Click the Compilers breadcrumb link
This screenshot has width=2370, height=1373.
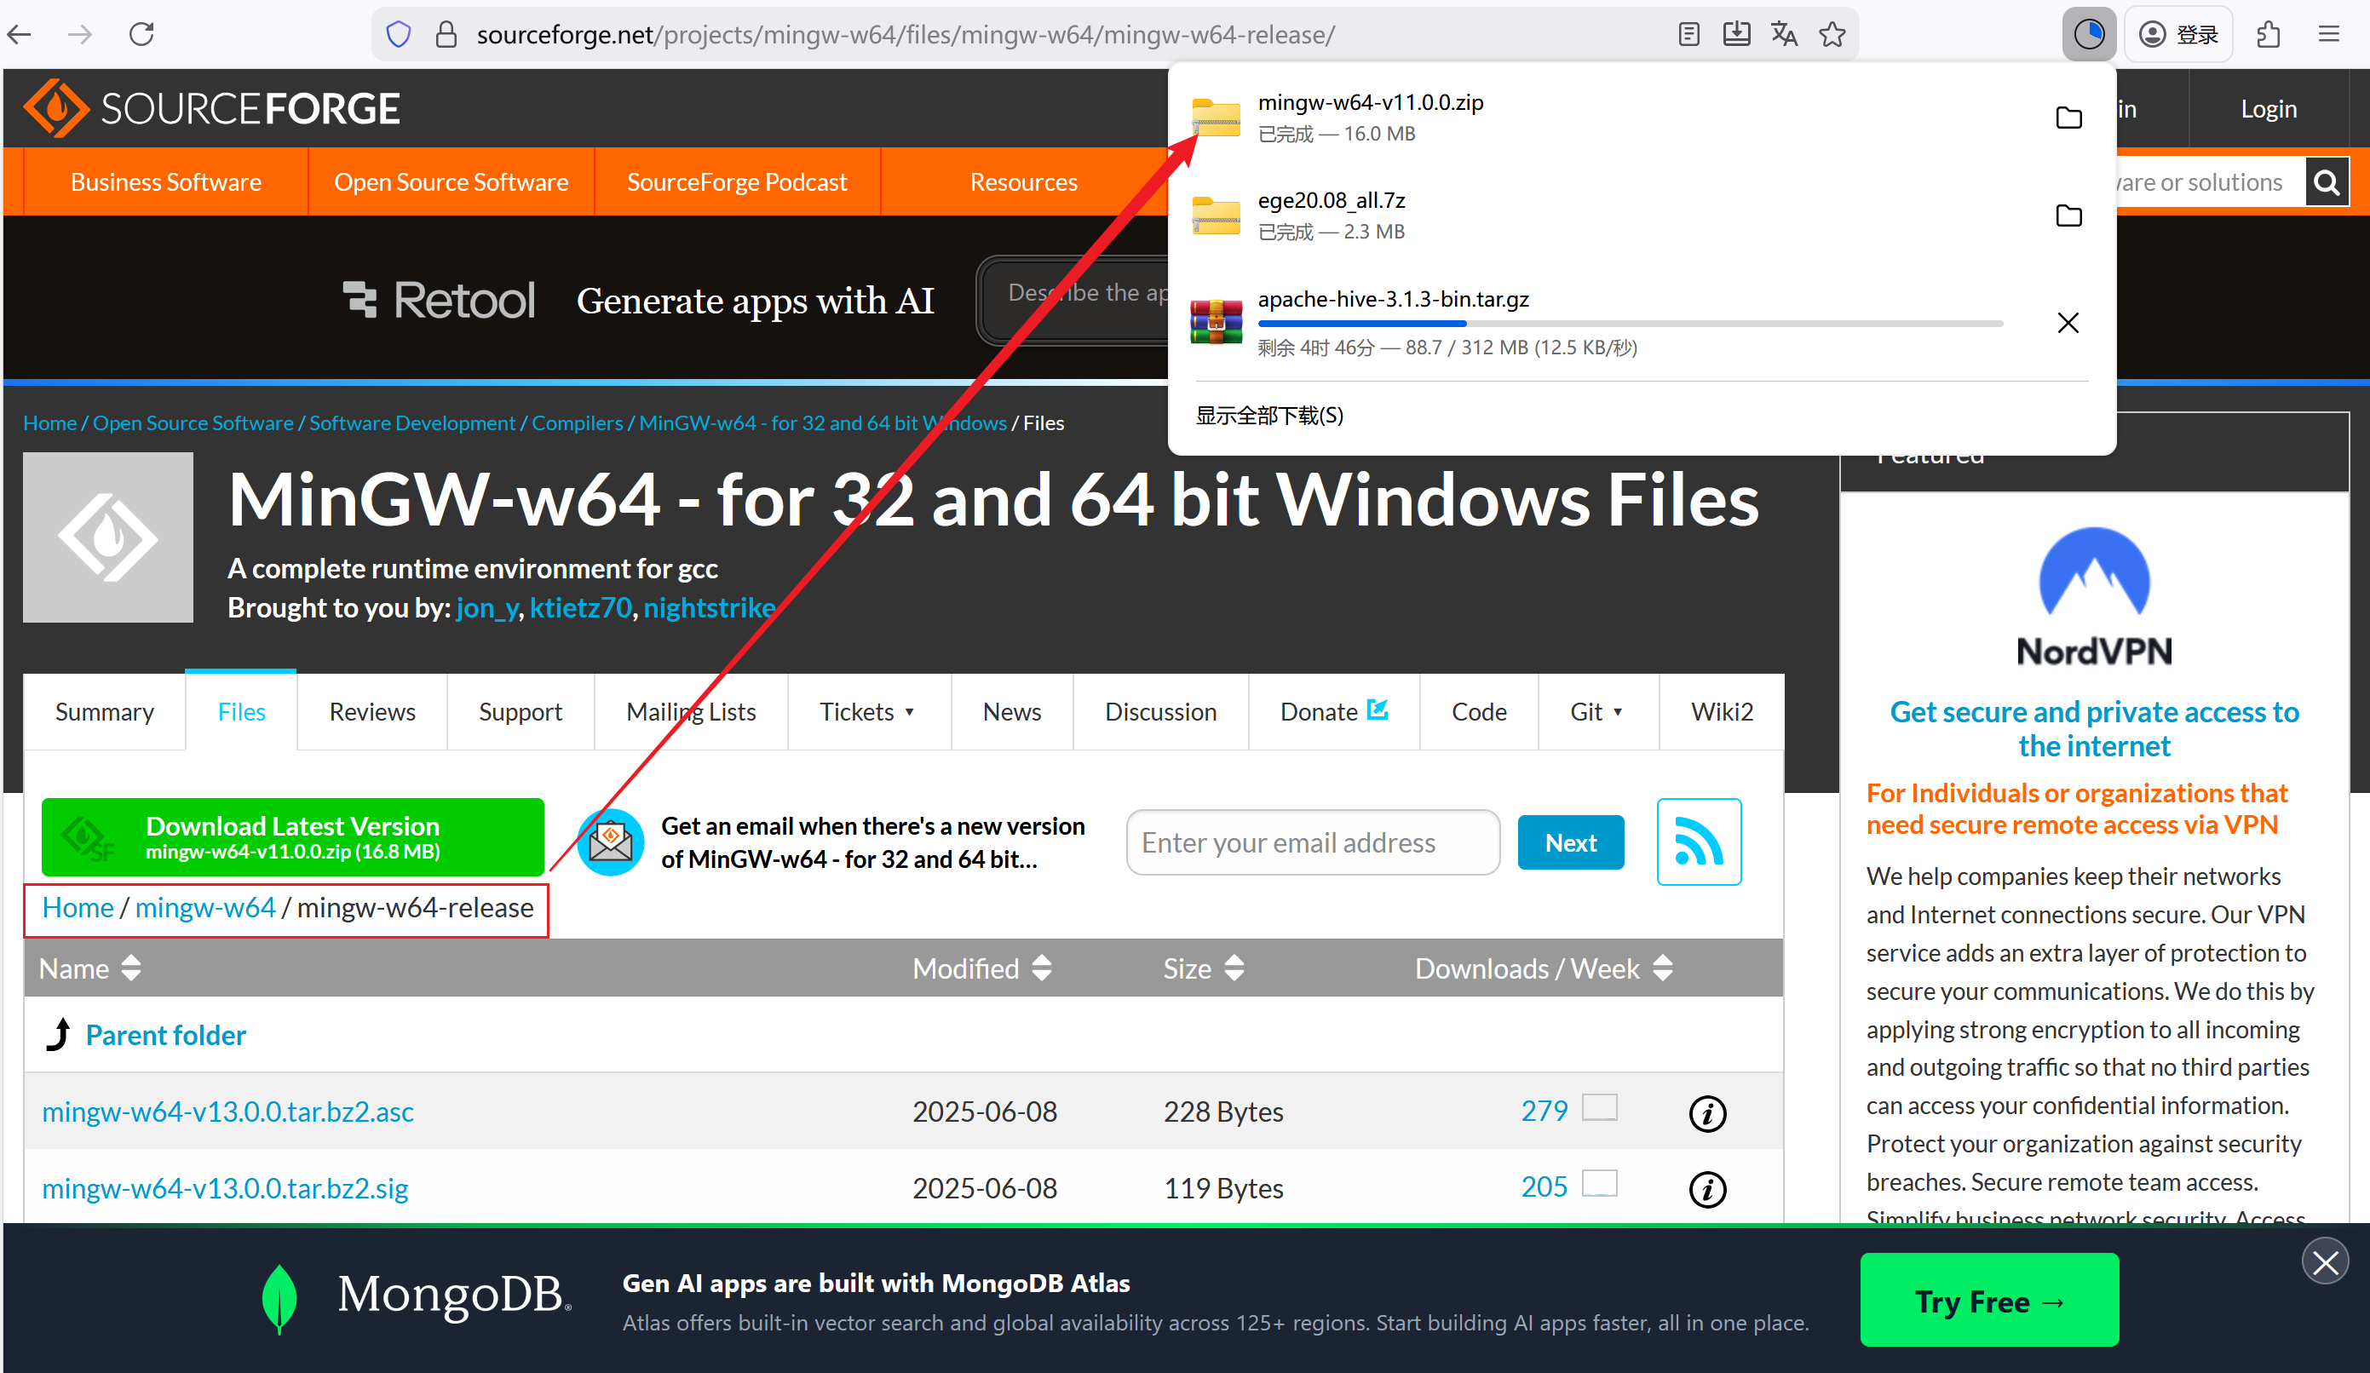pos(577,422)
